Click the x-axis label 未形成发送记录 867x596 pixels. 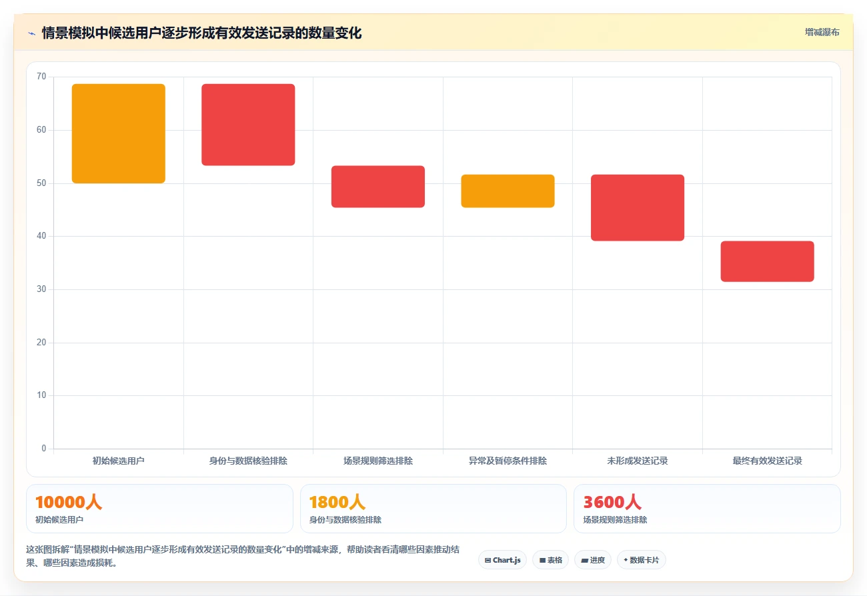click(638, 461)
